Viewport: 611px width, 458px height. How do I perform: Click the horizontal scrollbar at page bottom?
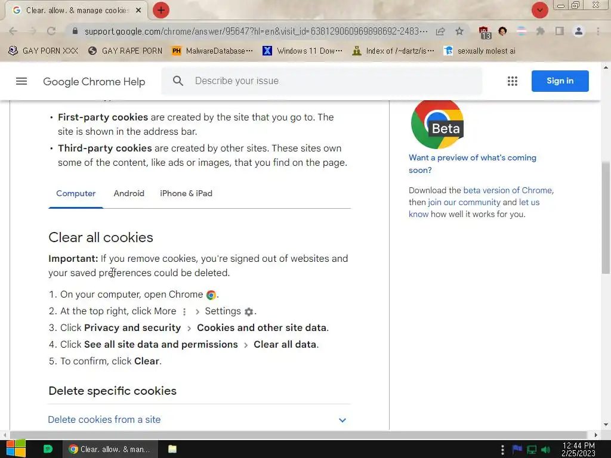(x=298, y=435)
